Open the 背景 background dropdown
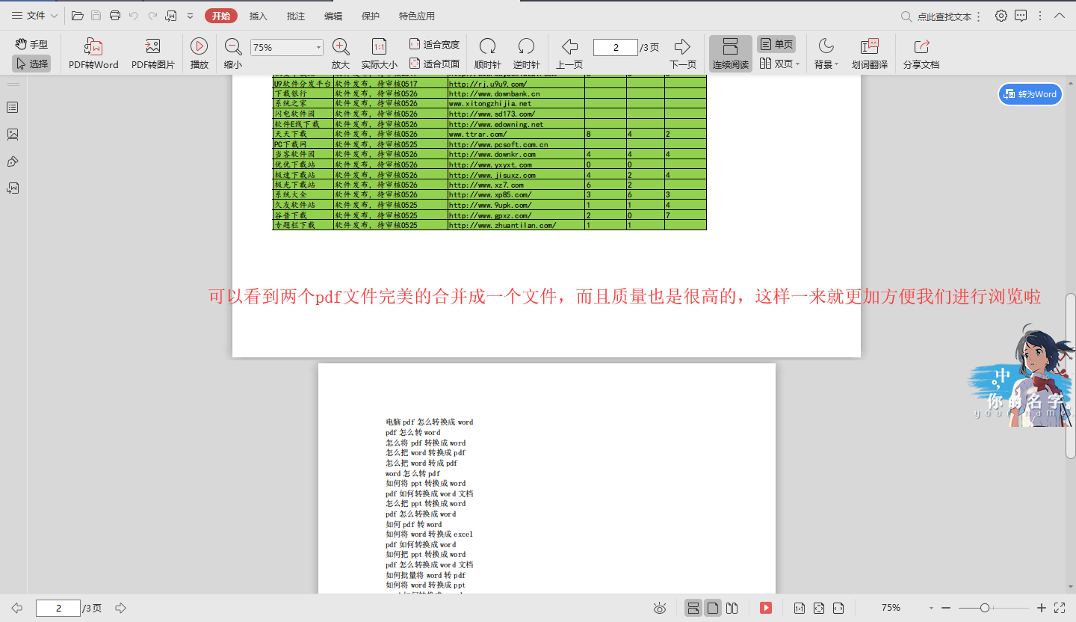The image size is (1076, 622). 826,54
